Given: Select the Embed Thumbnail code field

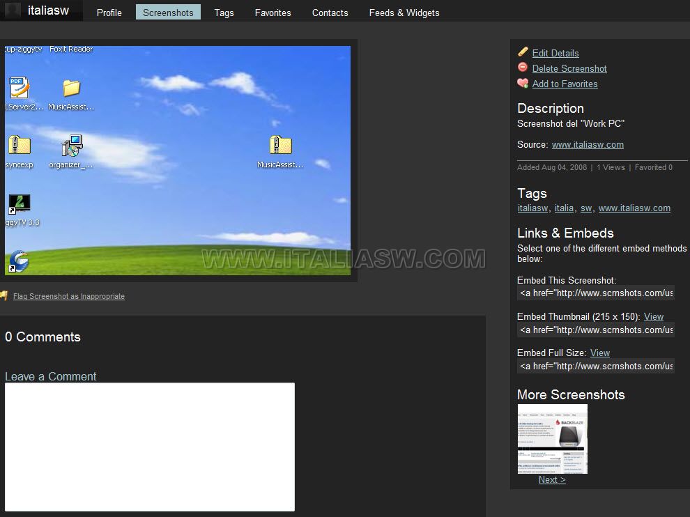Looking at the screenshot, I should point(596,330).
